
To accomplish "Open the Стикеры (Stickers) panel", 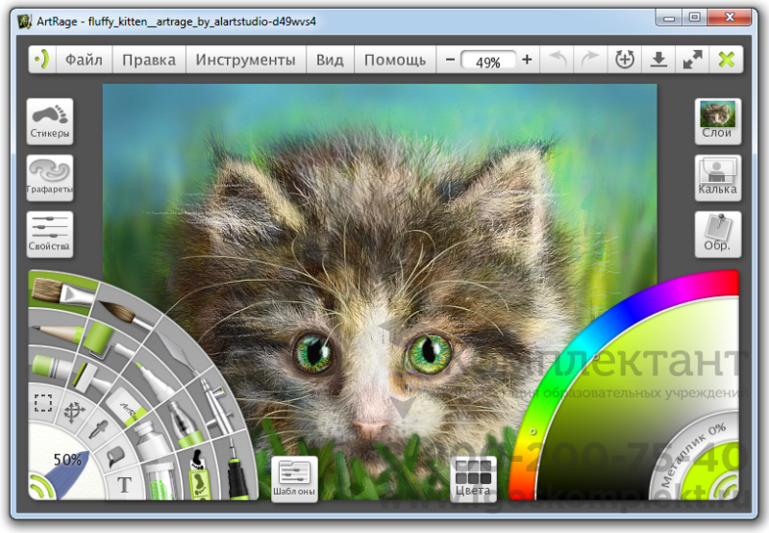I will [50, 121].
